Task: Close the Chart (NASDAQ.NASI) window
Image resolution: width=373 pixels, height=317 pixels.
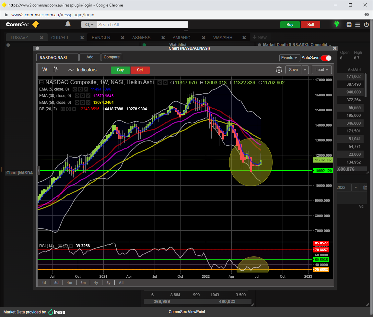Action: click(x=334, y=48)
